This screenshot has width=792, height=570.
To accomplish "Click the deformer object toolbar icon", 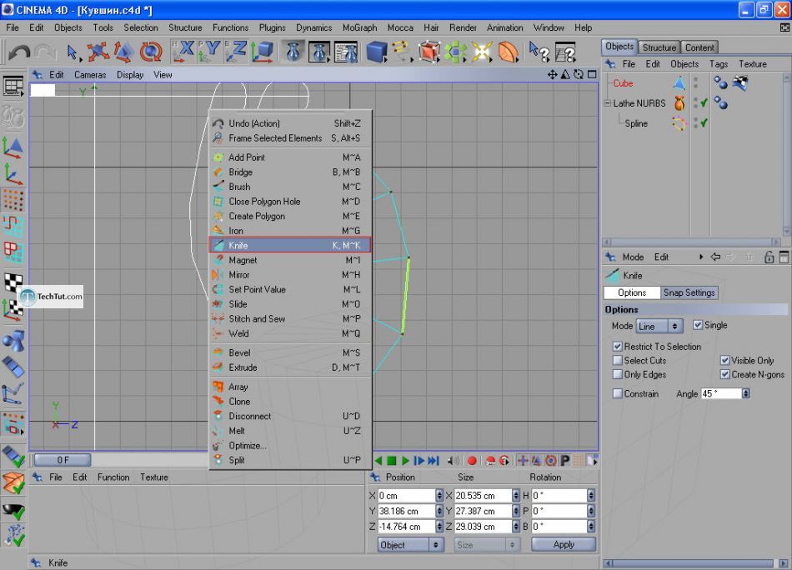I will click(509, 52).
